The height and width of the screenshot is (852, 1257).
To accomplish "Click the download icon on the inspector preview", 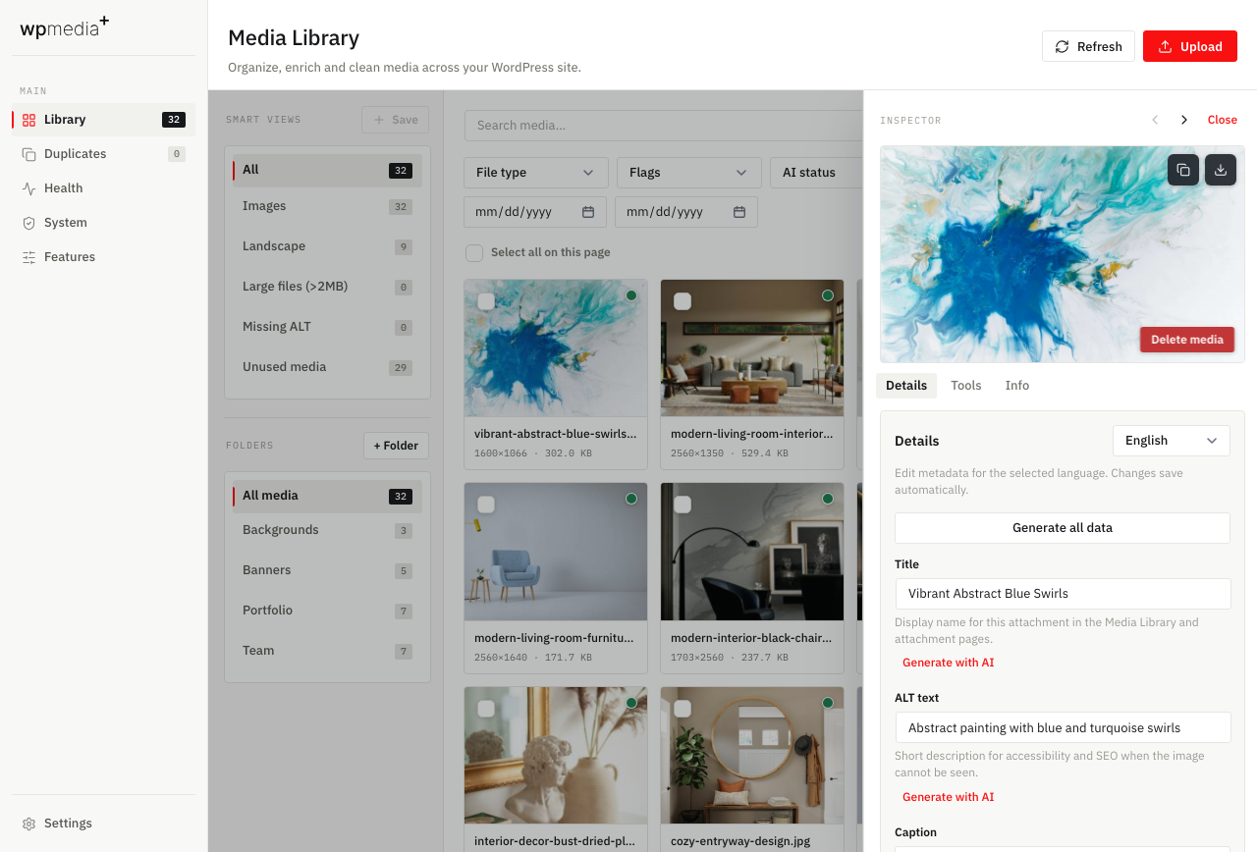I will click(x=1221, y=170).
